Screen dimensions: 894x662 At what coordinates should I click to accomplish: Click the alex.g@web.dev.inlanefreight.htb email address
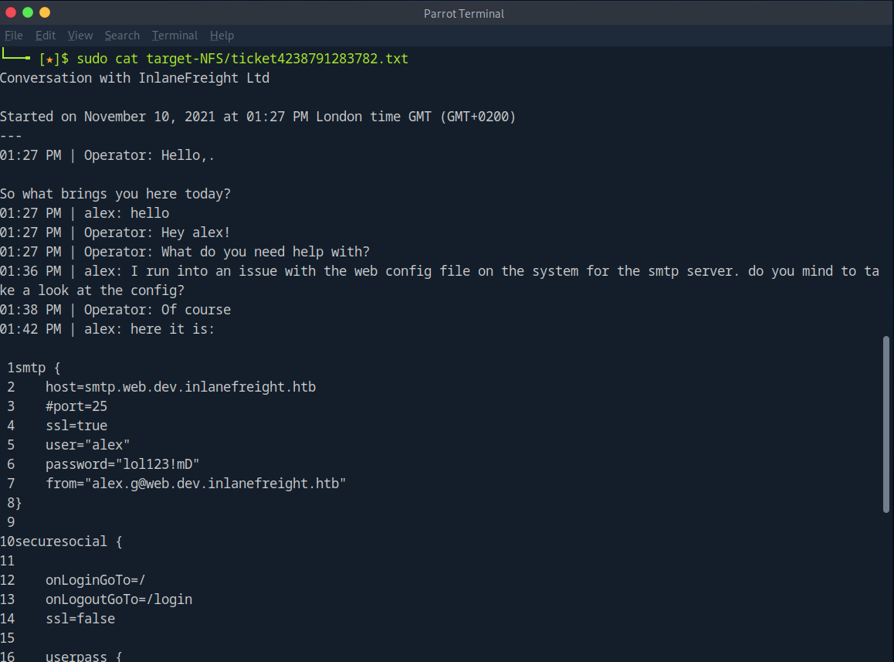pyautogui.click(x=218, y=484)
